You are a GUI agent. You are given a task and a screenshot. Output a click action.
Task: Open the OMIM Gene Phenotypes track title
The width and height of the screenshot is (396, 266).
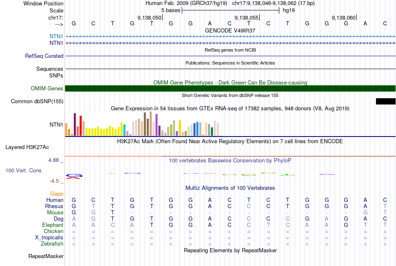tap(230, 83)
